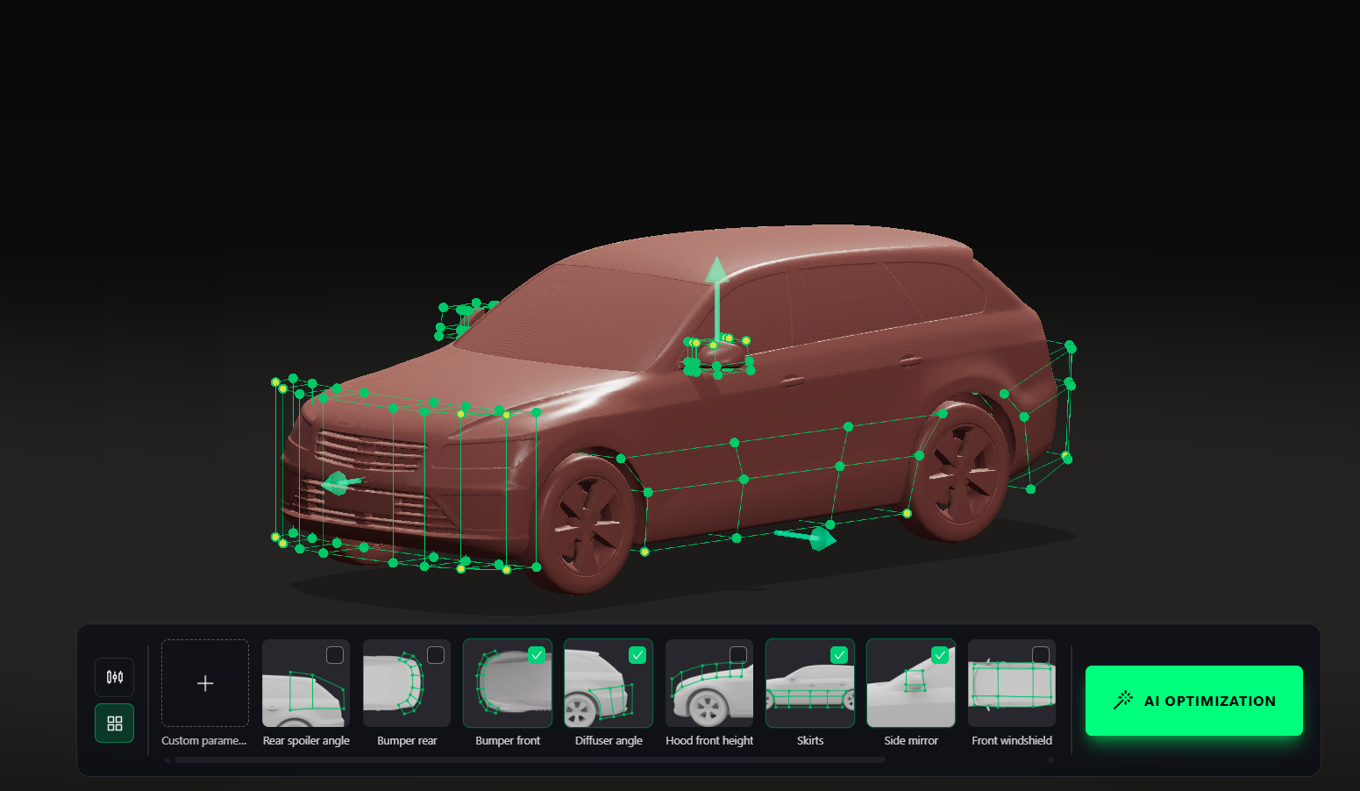The height and width of the screenshot is (791, 1360).
Task: Select the green grid layout view icon
Action: 114,723
